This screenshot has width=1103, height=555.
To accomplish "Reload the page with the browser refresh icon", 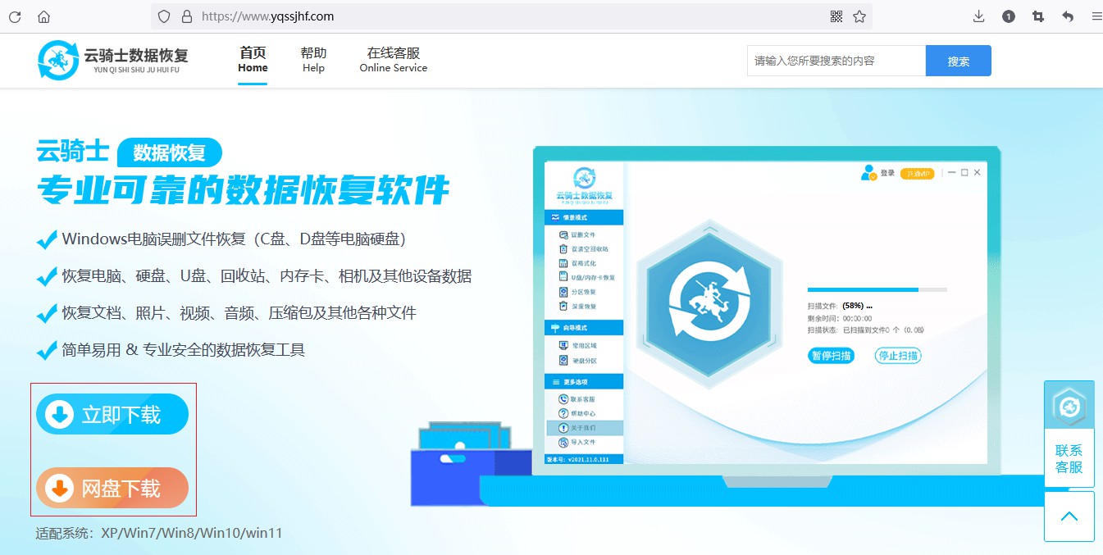I will 15,16.
